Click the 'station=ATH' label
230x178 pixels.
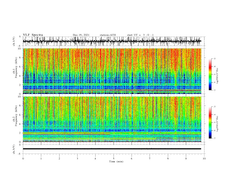click(108, 35)
